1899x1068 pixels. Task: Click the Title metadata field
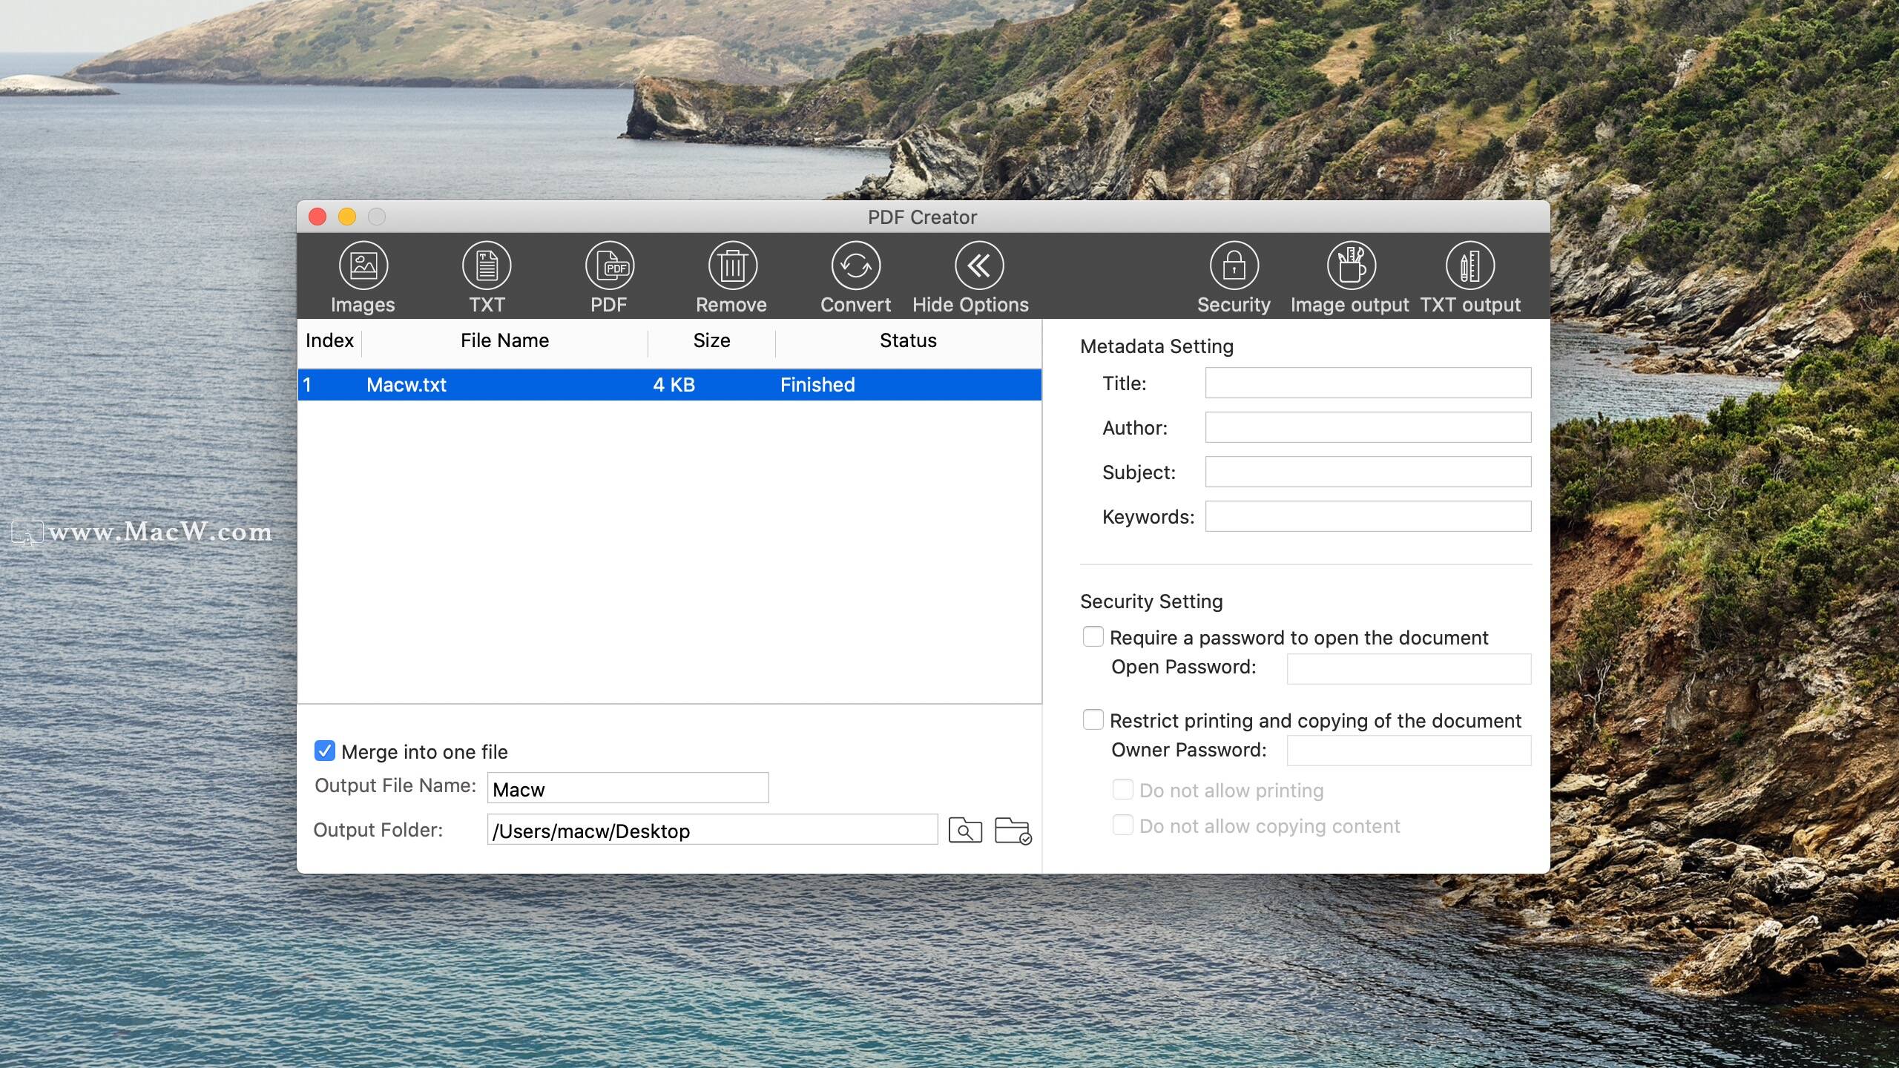(x=1368, y=383)
